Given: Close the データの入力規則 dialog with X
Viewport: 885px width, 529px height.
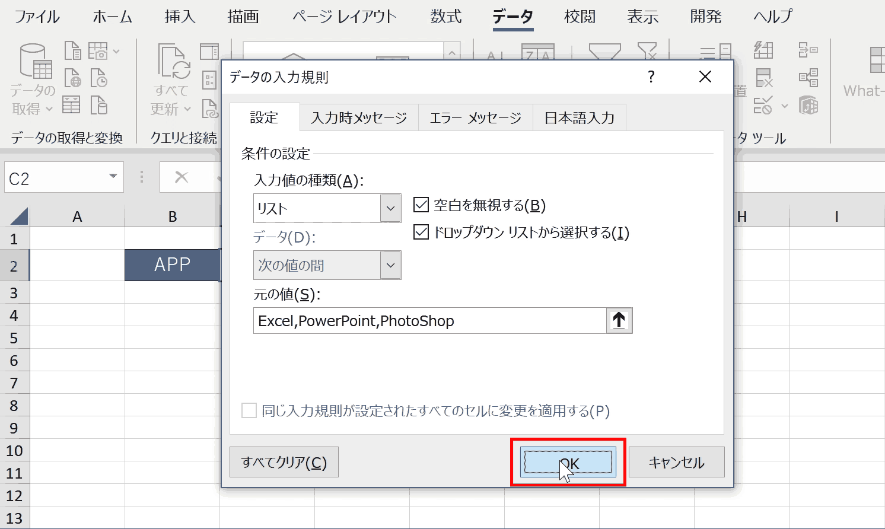Looking at the screenshot, I should point(705,77).
